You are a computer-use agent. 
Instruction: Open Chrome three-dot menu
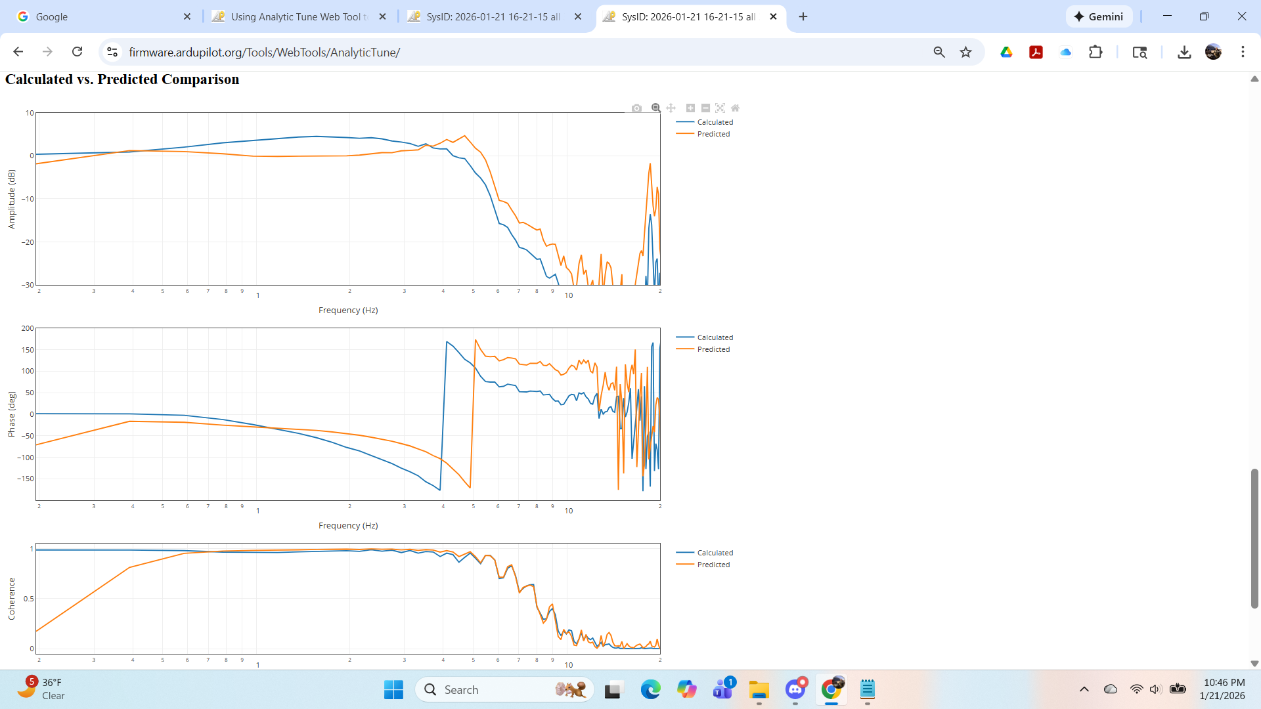click(1243, 52)
